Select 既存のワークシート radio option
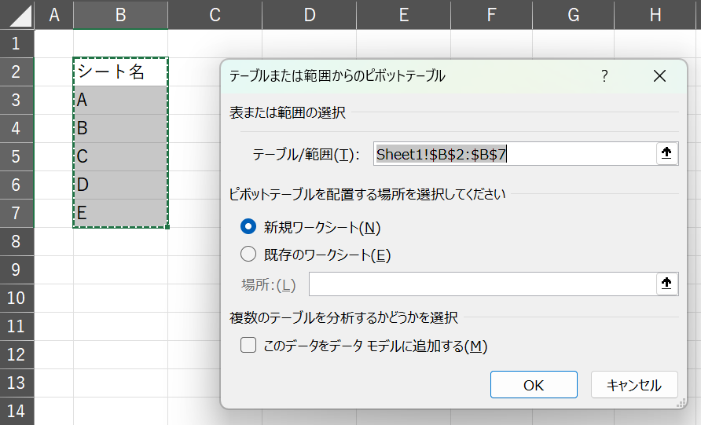This screenshot has height=425, width=701. click(248, 255)
